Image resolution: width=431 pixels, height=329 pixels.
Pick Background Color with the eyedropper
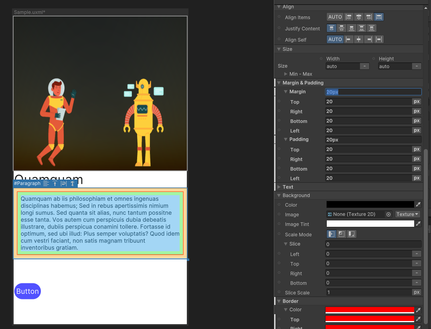(418, 204)
